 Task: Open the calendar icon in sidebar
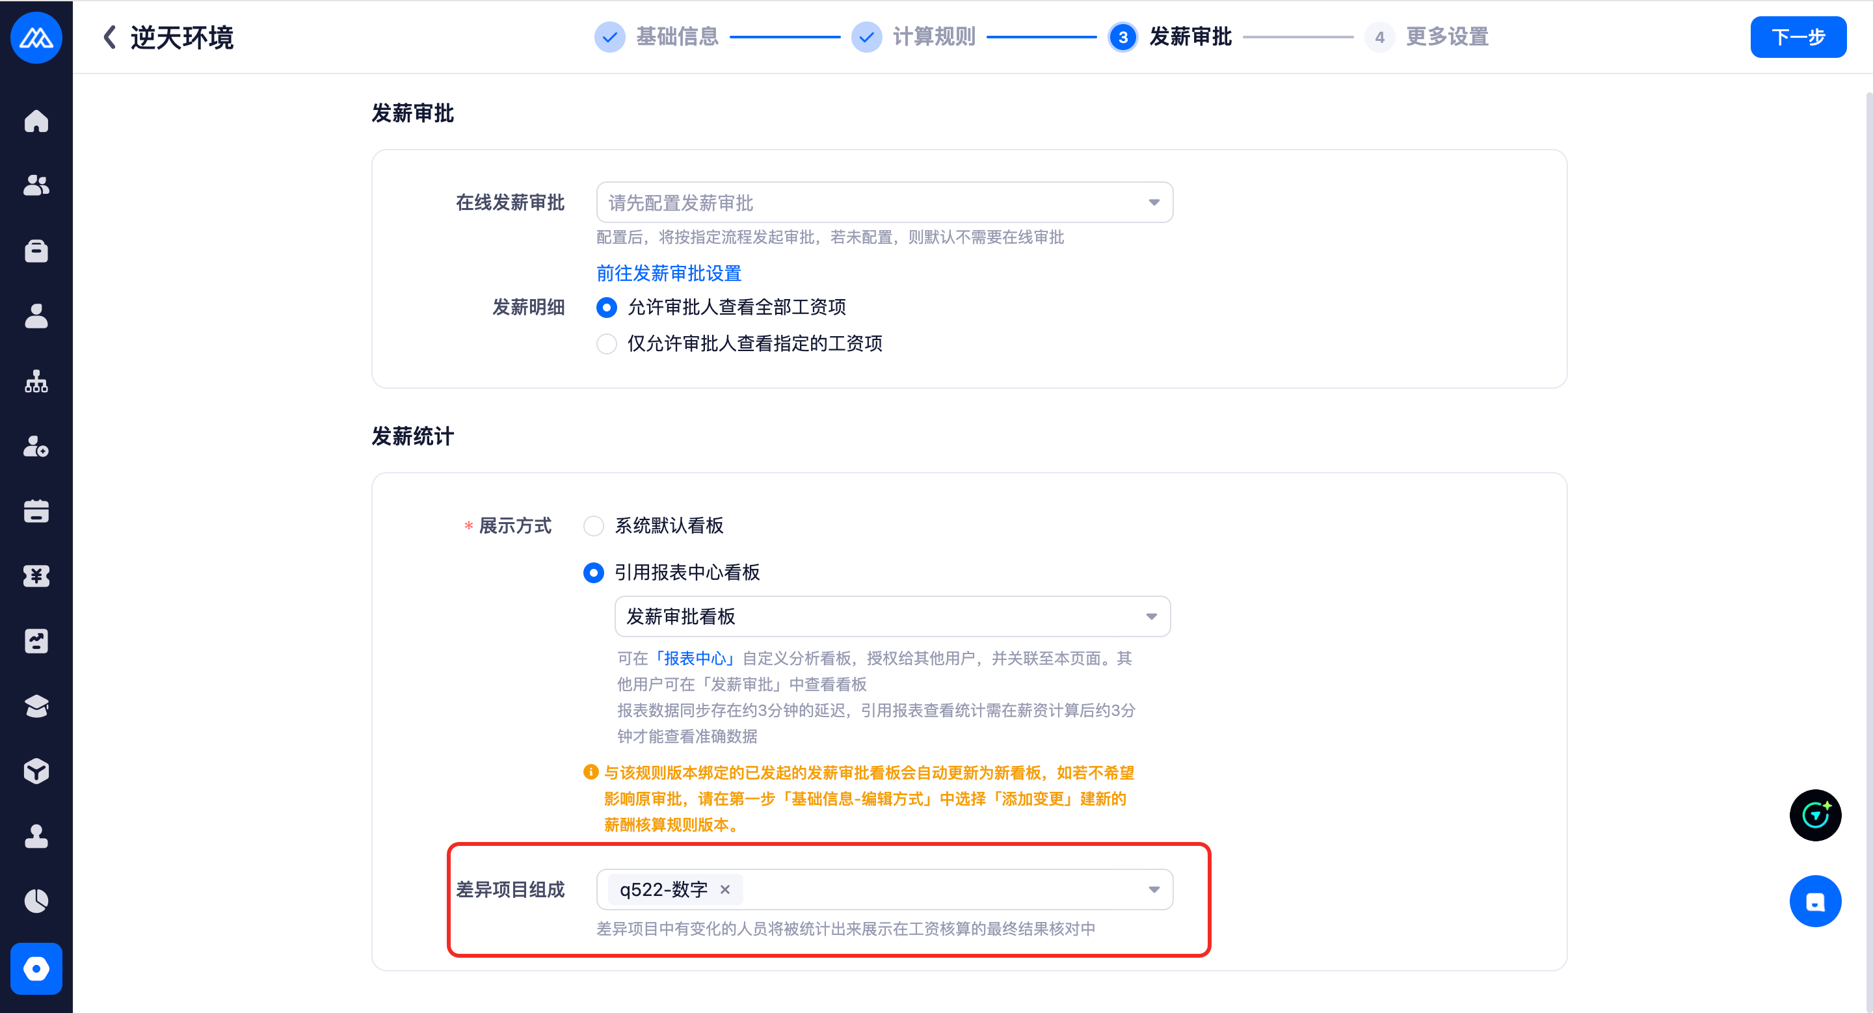(x=36, y=511)
